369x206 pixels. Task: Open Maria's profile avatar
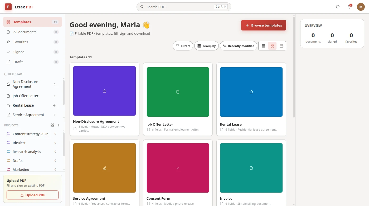coord(361,7)
